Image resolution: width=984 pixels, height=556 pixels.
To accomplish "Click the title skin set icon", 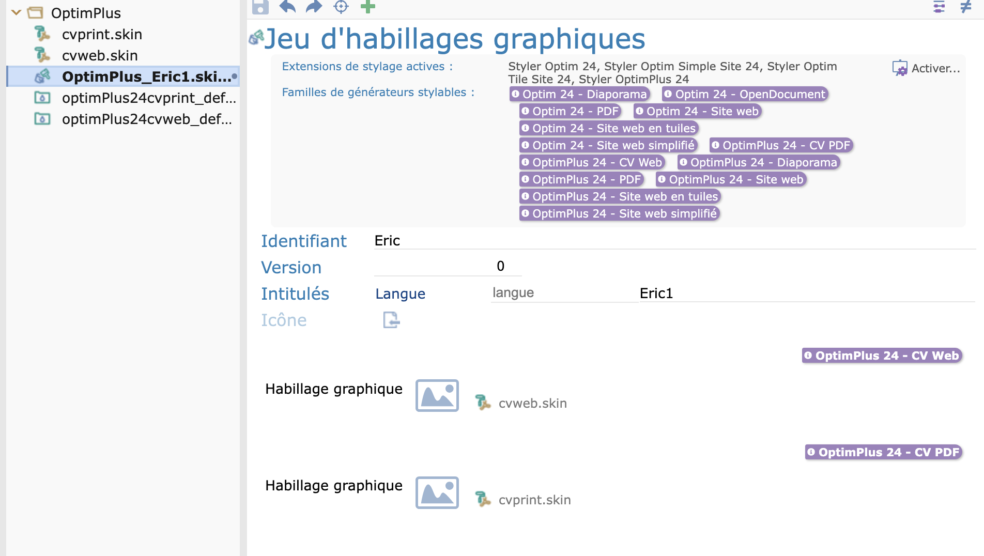I will coord(256,37).
